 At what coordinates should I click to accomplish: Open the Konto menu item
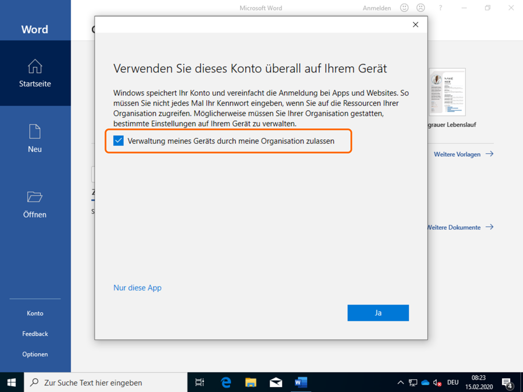pos(35,313)
